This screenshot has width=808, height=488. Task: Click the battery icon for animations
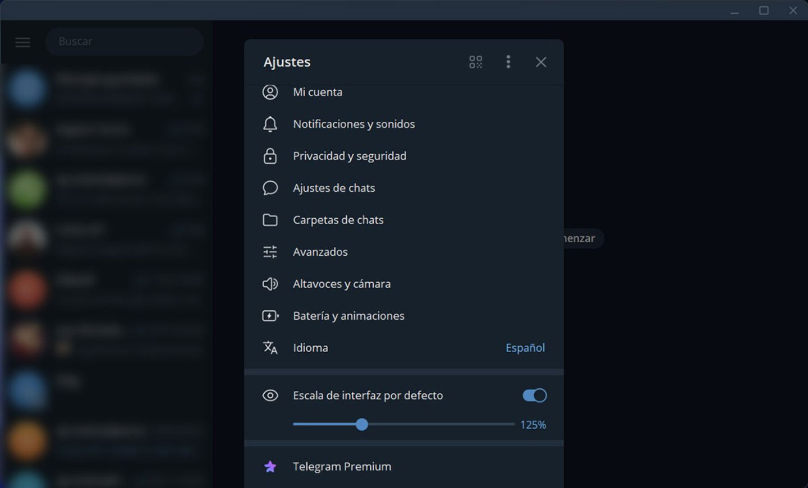pos(270,316)
